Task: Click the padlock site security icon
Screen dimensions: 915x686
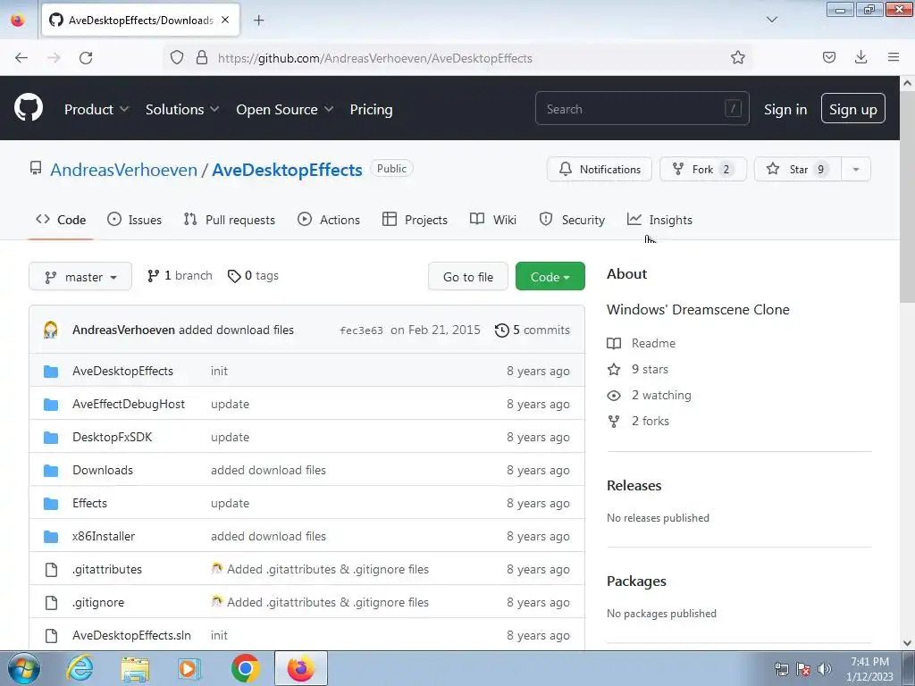Action: 201,57
